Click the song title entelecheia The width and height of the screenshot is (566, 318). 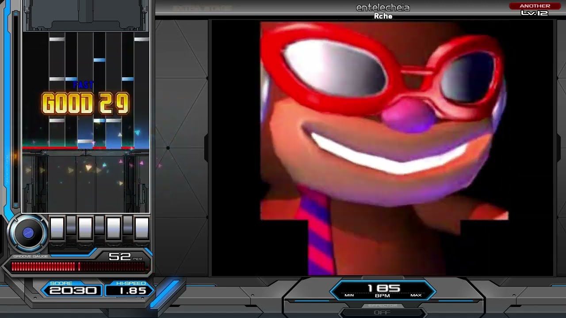383,8
